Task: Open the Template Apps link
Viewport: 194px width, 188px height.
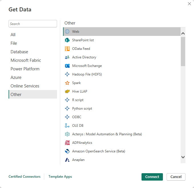Action: point(60,177)
